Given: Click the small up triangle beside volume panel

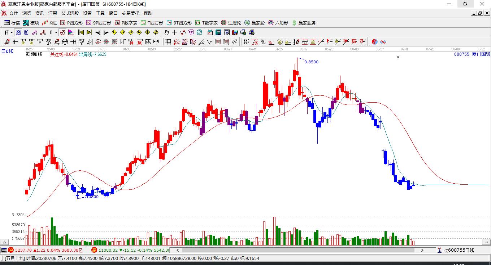Looking at the screenshot, I should 5,242.
